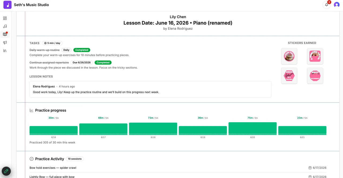Click the Practice Activity heading
This screenshot has height=178, width=343.
(x=50, y=159)
